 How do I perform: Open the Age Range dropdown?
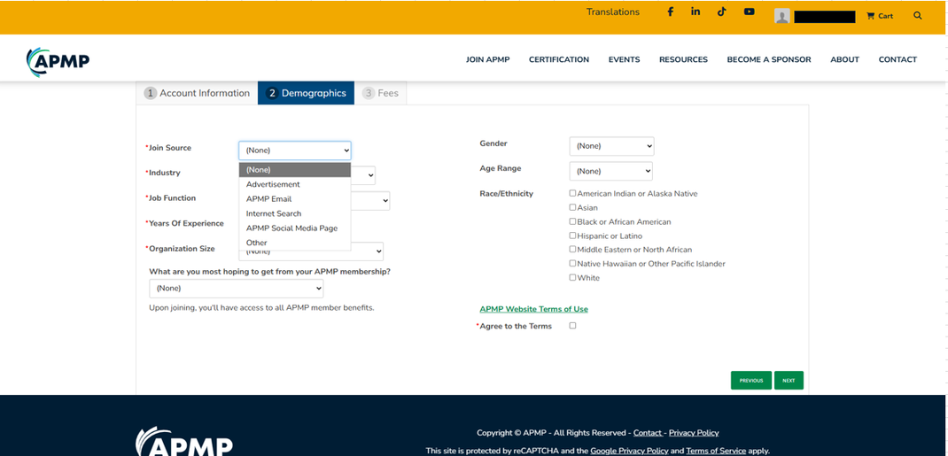[x=610, y=171]
